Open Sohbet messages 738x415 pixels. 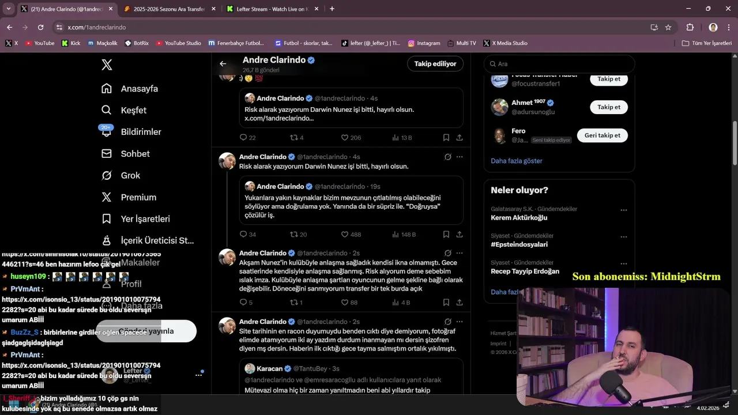coord(126,154)
